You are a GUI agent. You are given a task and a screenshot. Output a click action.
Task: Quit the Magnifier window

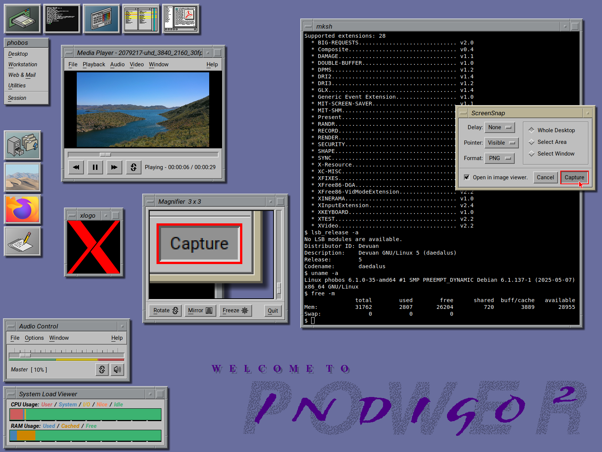[x=273, y=311]
